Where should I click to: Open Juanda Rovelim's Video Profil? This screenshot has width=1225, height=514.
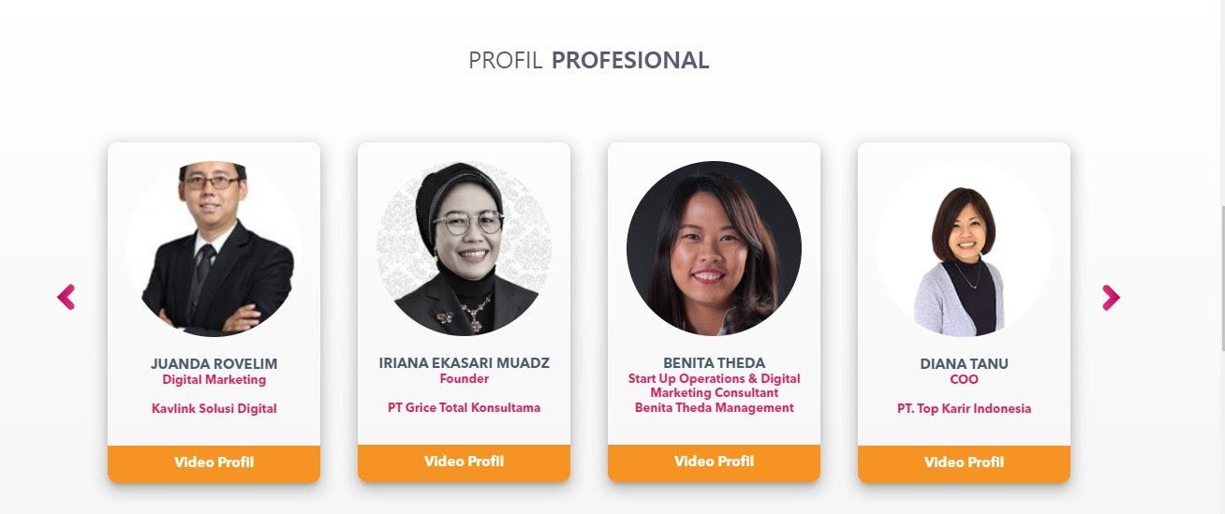(x=214, y=463)
